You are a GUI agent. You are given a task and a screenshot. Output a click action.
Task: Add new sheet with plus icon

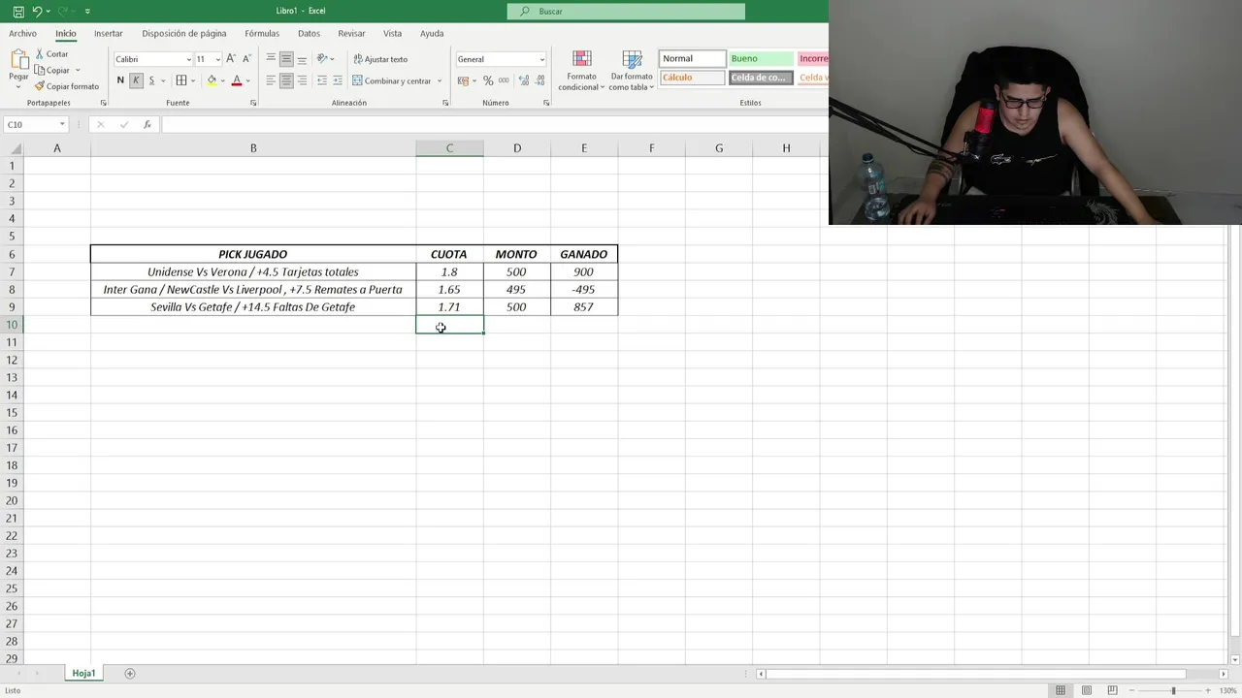click(130, 673)
